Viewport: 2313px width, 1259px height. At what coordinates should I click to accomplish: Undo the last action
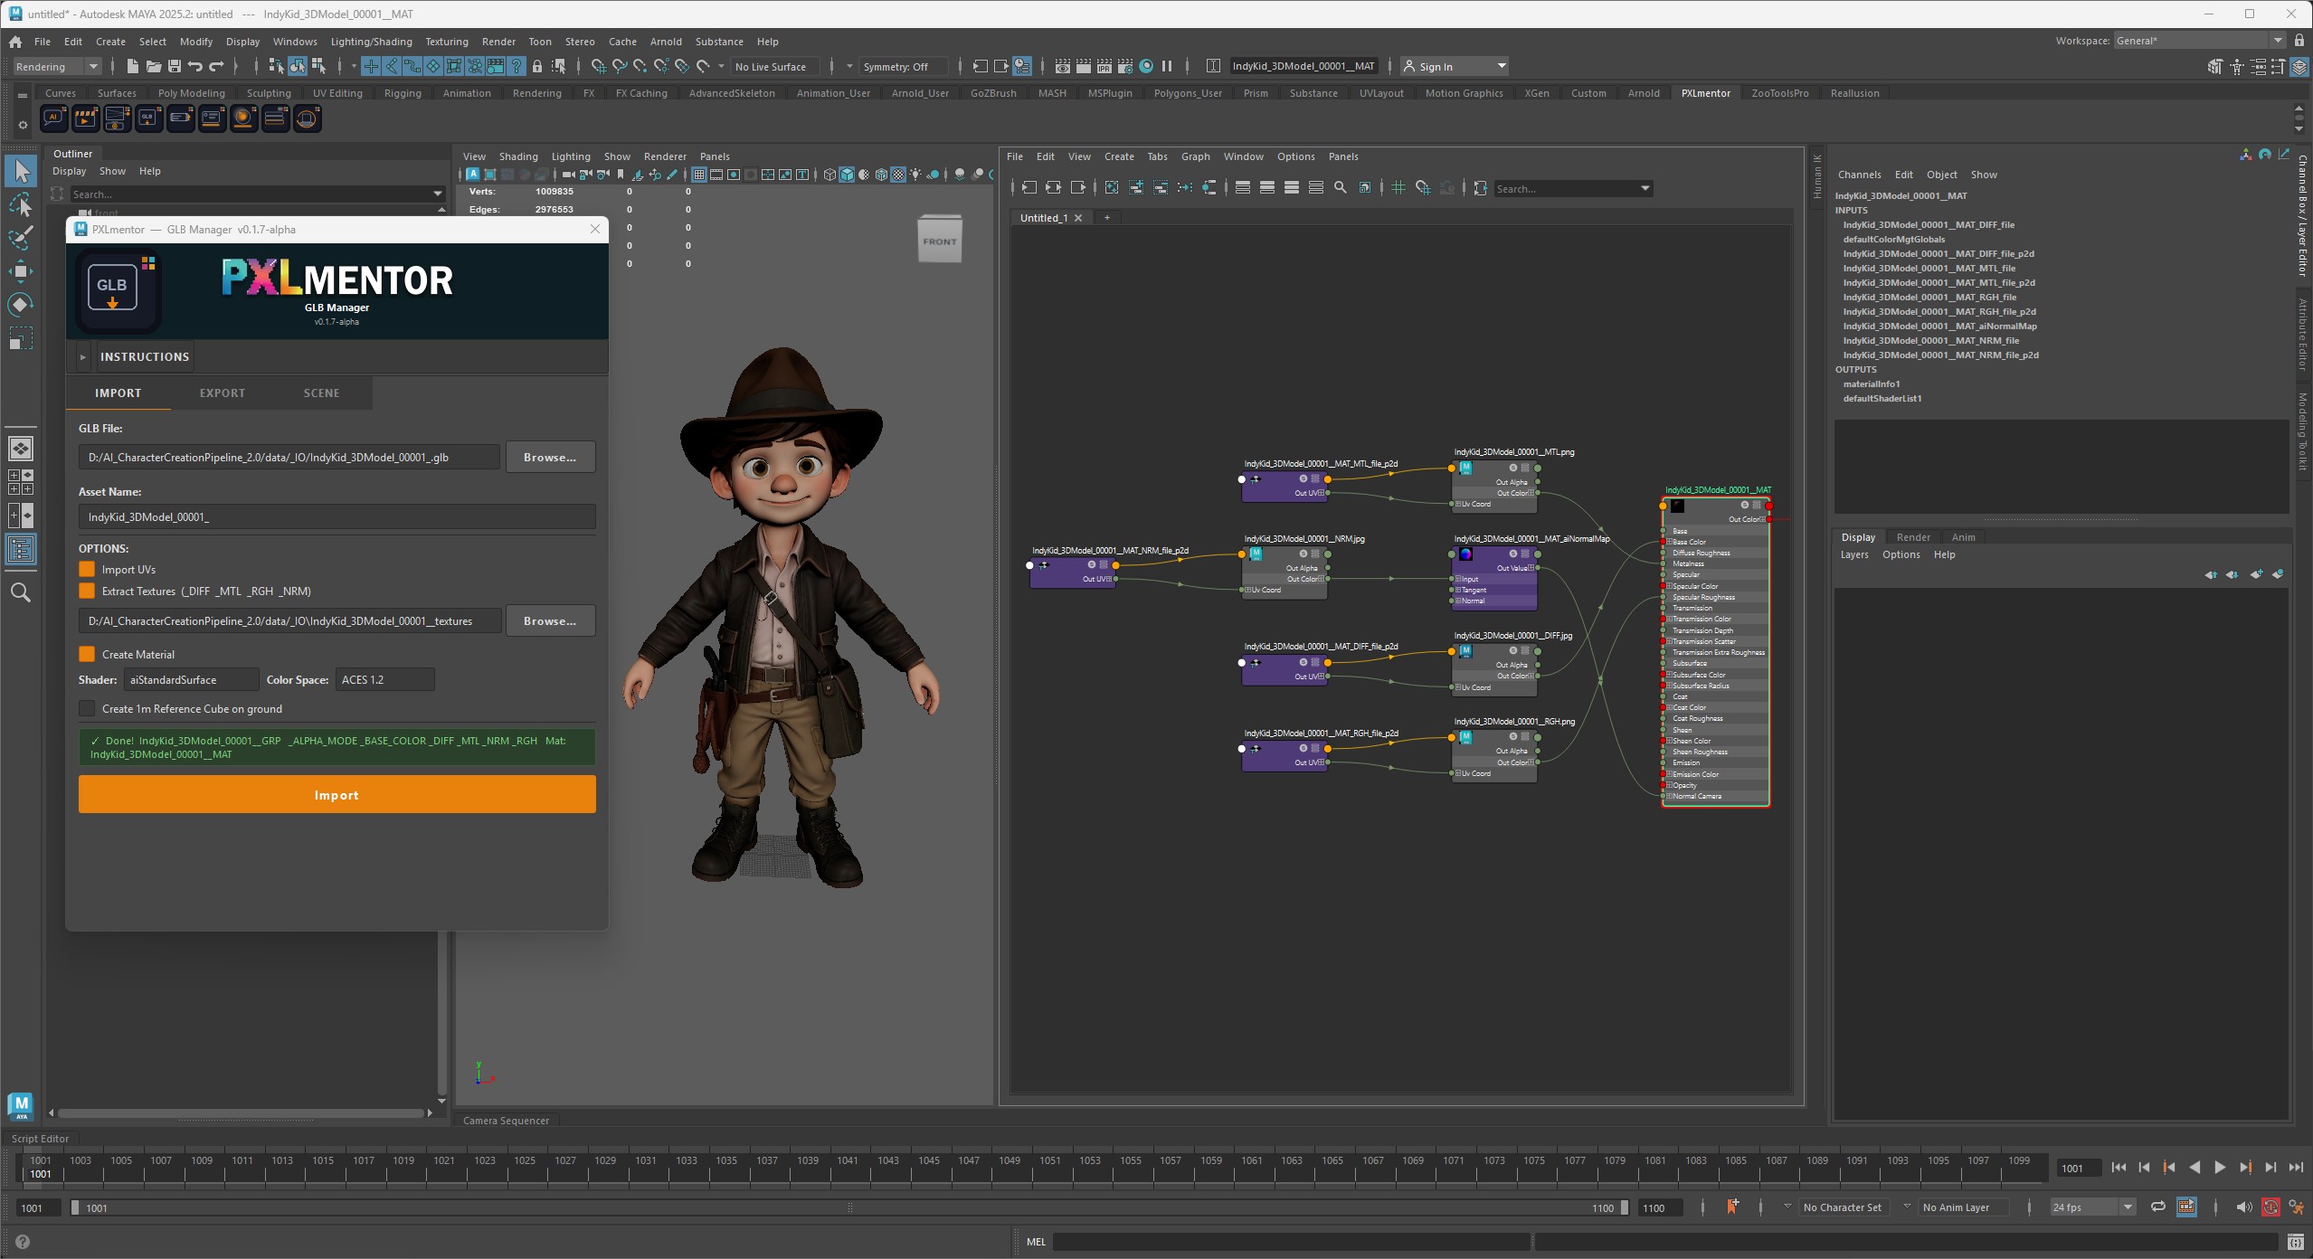[x=194, y=66]
